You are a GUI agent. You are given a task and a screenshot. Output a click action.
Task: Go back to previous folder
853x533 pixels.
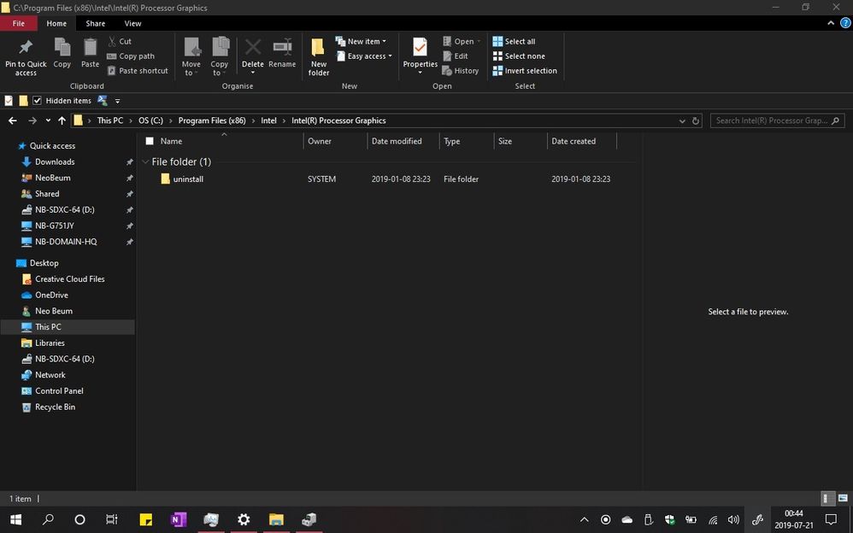coord(13,120)
